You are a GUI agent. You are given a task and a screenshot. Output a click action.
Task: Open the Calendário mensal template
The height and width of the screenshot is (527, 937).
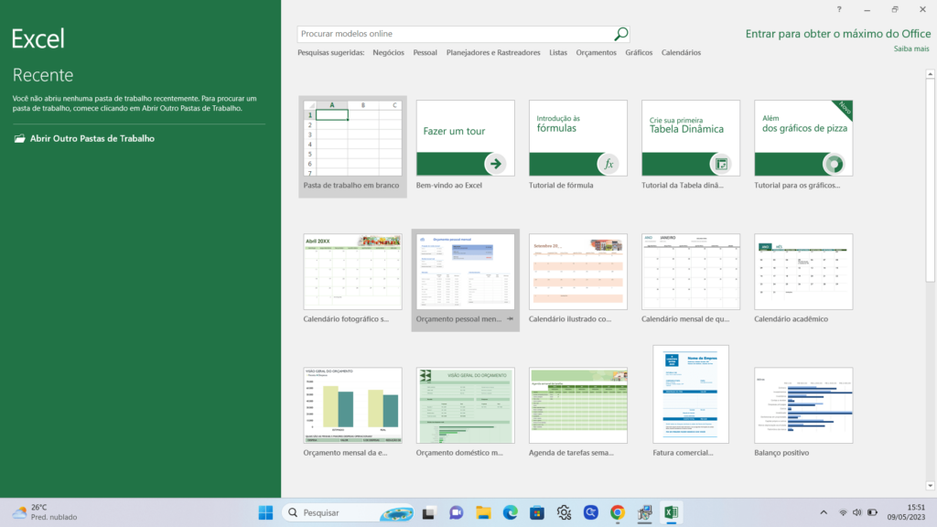coord(691,272)
